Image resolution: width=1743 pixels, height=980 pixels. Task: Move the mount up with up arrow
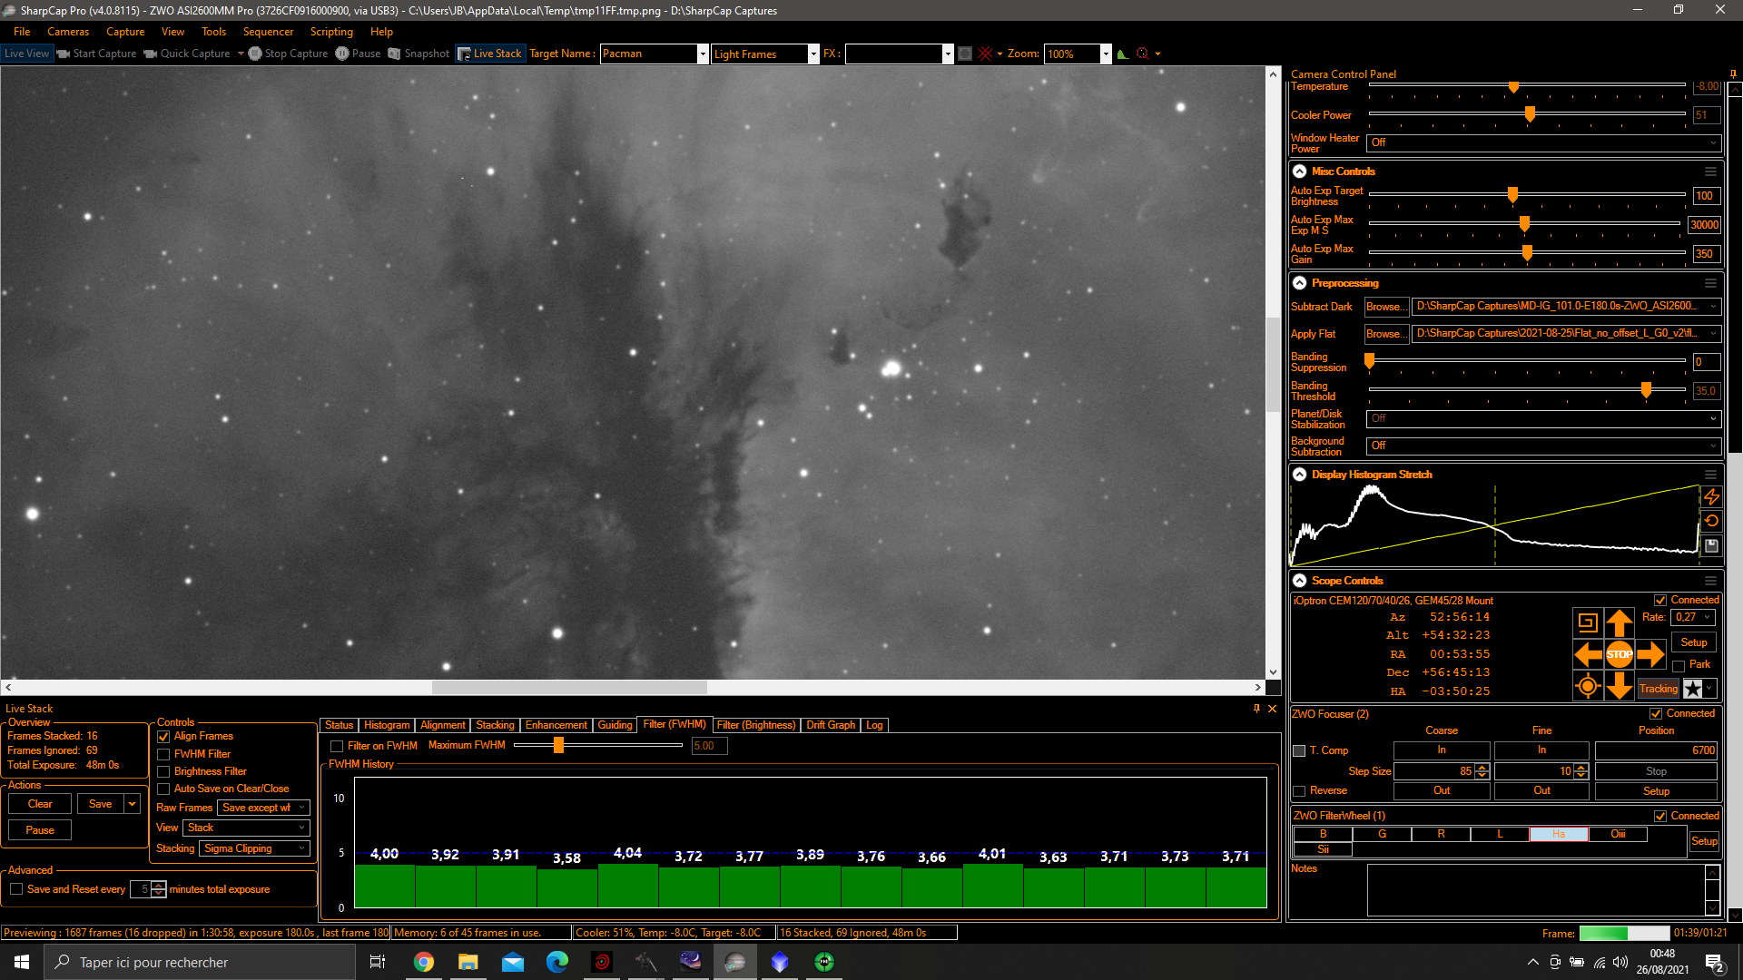pyautogui.click(x=1619, y=622)
